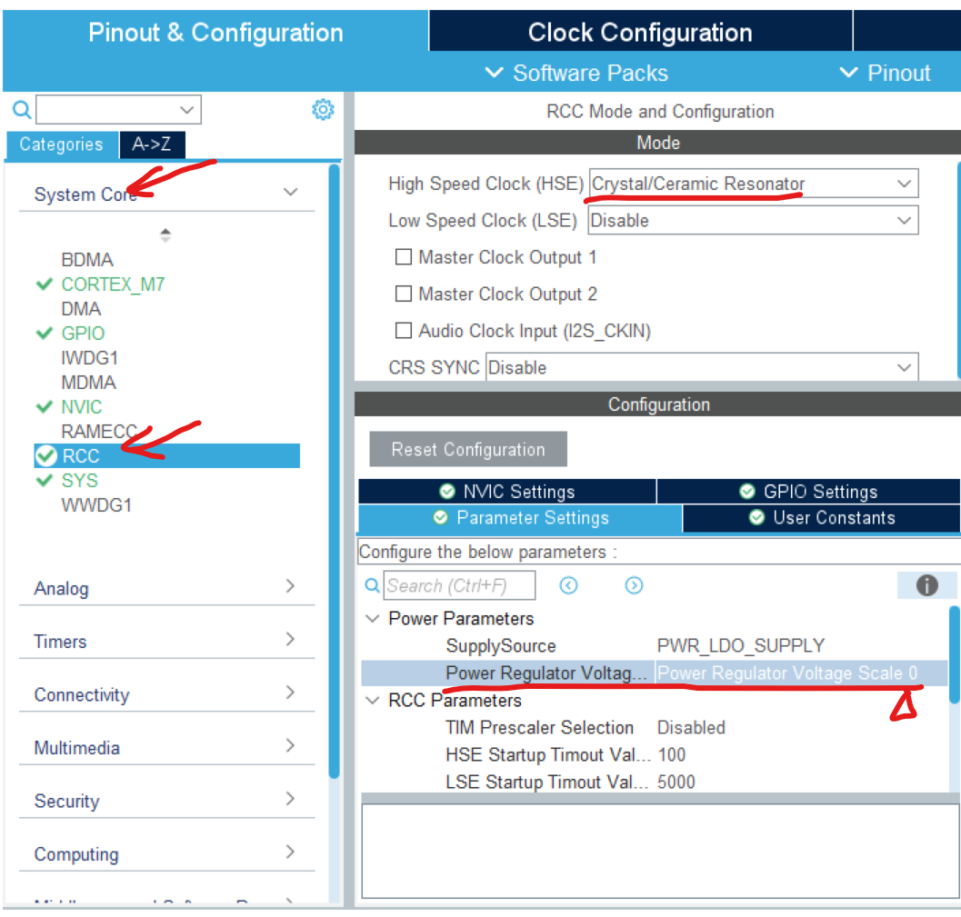Screen dimensions: 961x917
Task: Select CORTEX_M7 in System Core list
Action: [x=113, y=284]
